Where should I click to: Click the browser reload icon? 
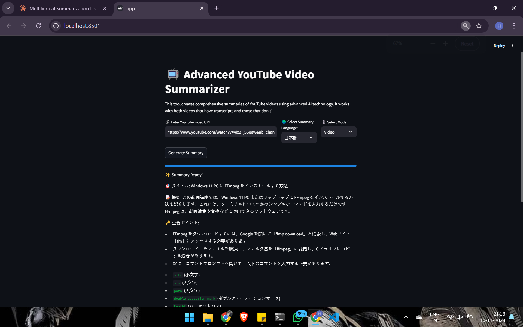click(38, 26)
